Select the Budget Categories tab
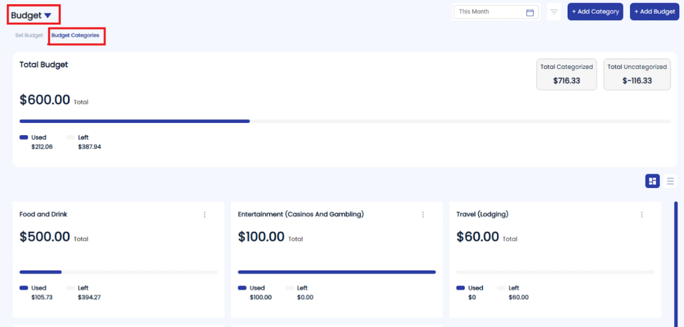 click(75, 35)
